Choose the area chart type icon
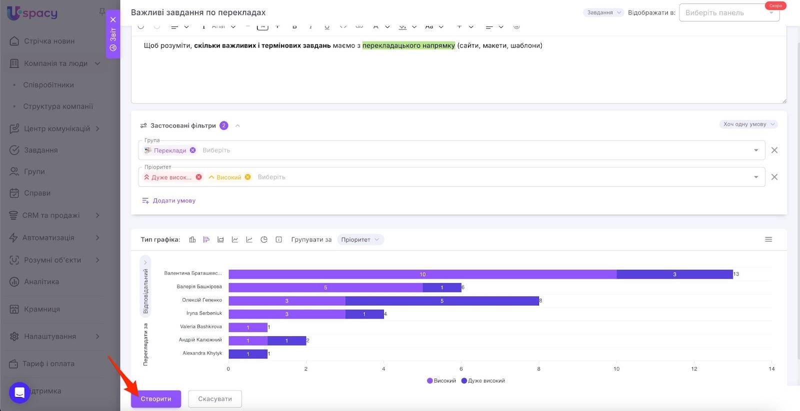800x411 pixels. coord(220,240)
